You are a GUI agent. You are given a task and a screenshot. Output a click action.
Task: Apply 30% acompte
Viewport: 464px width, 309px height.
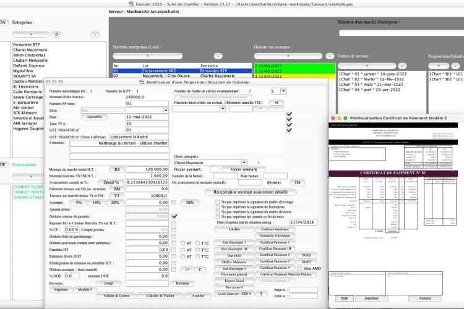pos(190,203)
